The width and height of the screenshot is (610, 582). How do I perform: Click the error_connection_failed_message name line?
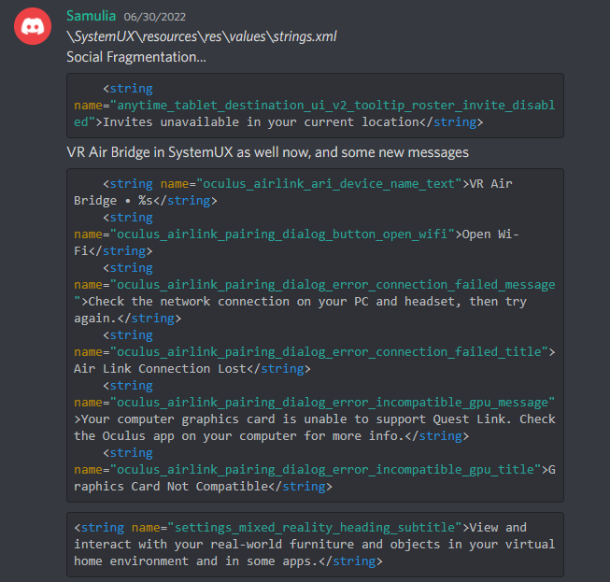314,285
